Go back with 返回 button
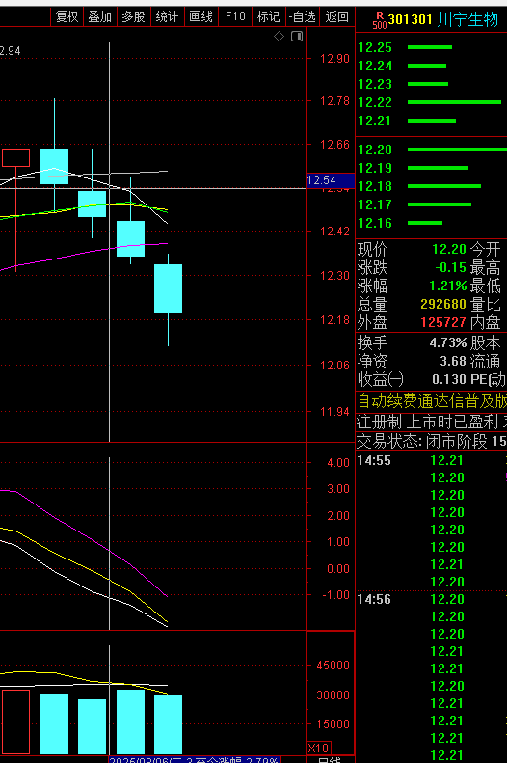The height and width of the screenshot is (763, 507). coord(336,17)
